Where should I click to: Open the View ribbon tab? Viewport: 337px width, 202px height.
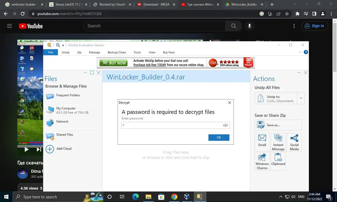click(152, 52)
